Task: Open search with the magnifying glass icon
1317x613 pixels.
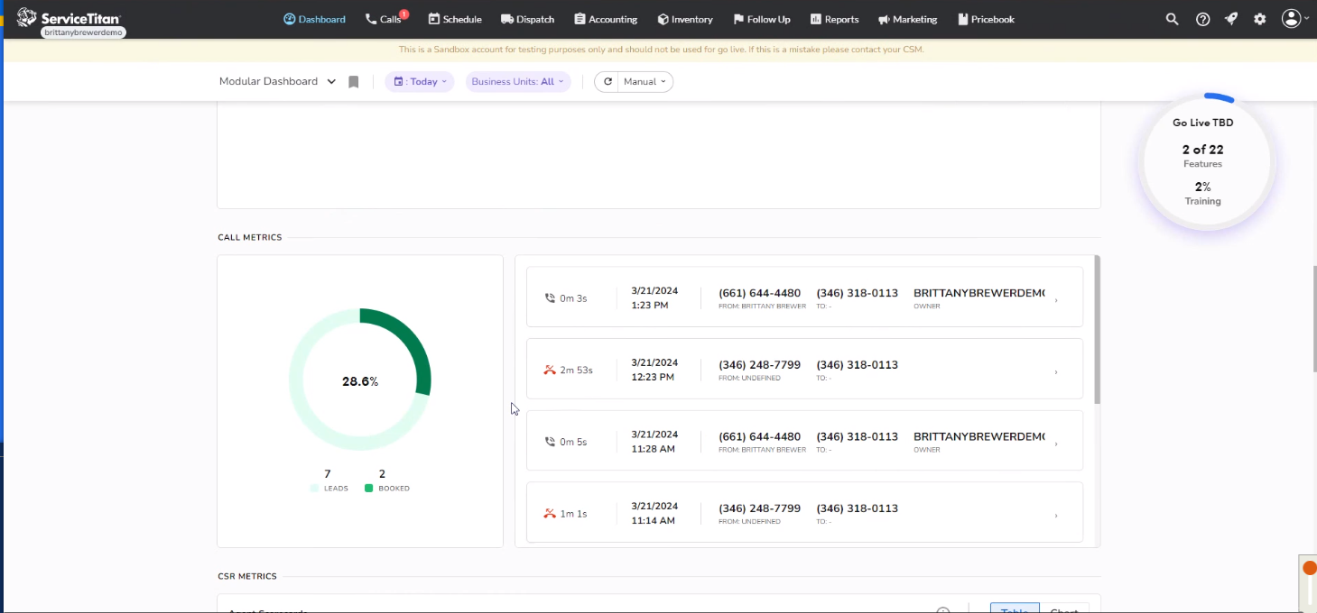Action: [1171, 18]
